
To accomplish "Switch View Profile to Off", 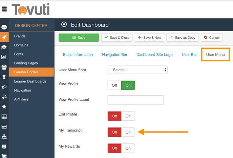I will [114, 85].
